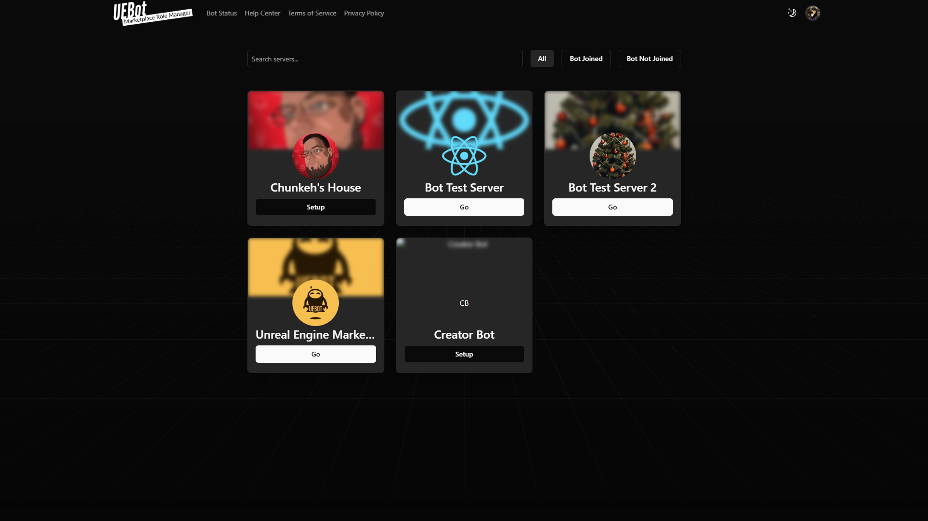Open the Bot Status page
This screenshot has width=928, height=521.
[x=222, y=13]
